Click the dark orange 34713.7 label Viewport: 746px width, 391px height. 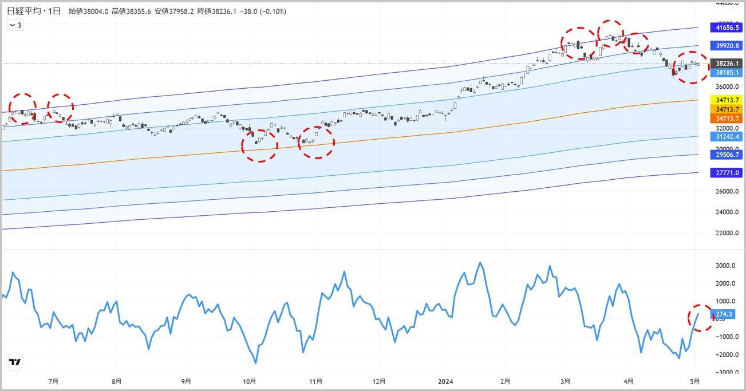pyautogui.click(x=727, y=118)
